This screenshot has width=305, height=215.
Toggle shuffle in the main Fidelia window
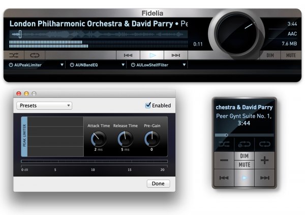[14, 55]
